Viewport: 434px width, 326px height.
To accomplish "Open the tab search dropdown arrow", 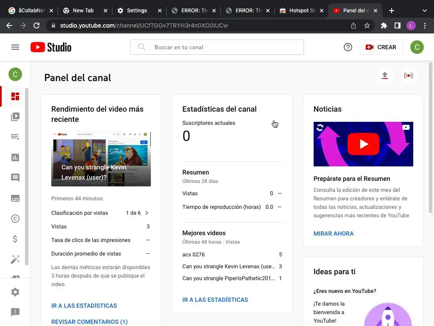I will 425,11.
